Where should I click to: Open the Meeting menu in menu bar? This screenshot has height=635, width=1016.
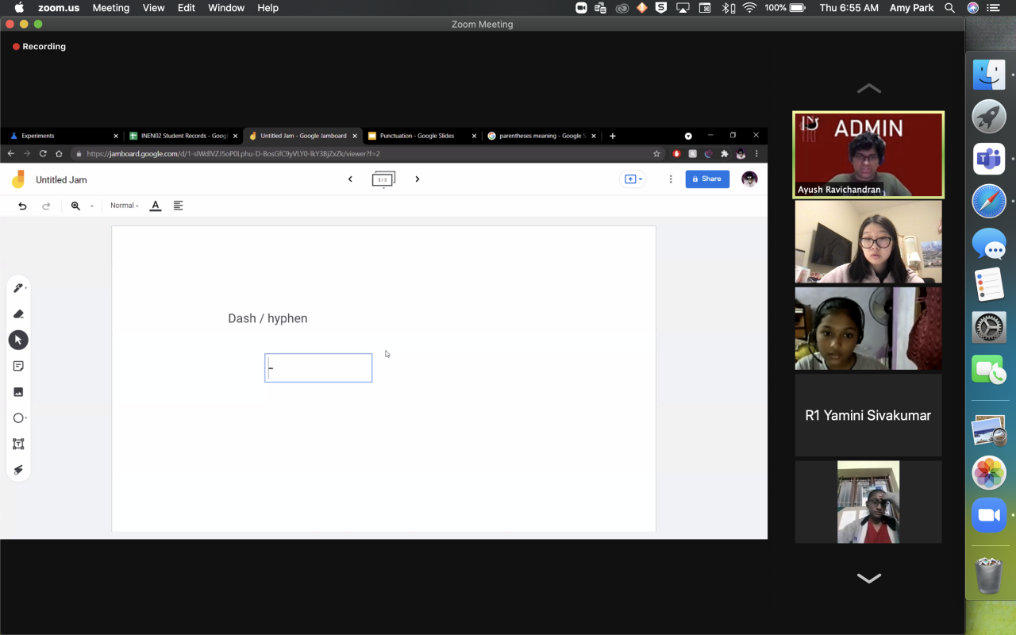coord(111,8)
